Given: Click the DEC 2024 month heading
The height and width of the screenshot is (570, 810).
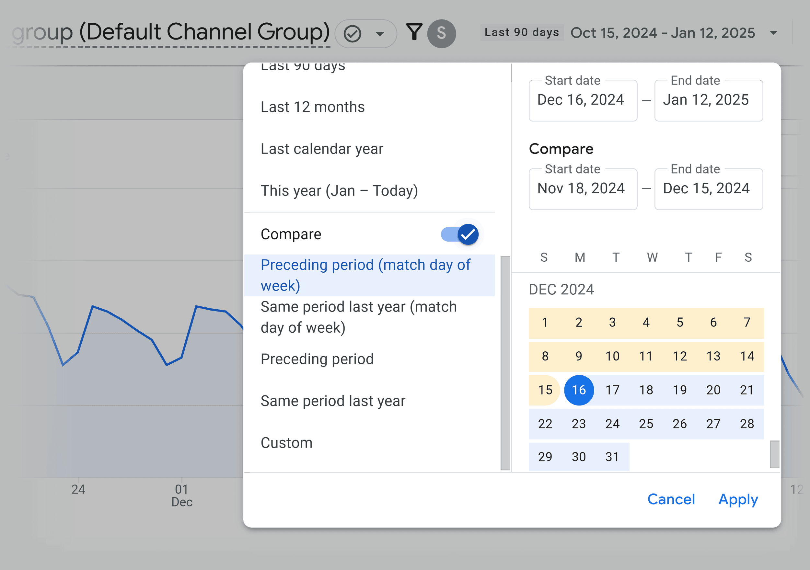Looking at the screenshot, I should [x=561, y=290].
